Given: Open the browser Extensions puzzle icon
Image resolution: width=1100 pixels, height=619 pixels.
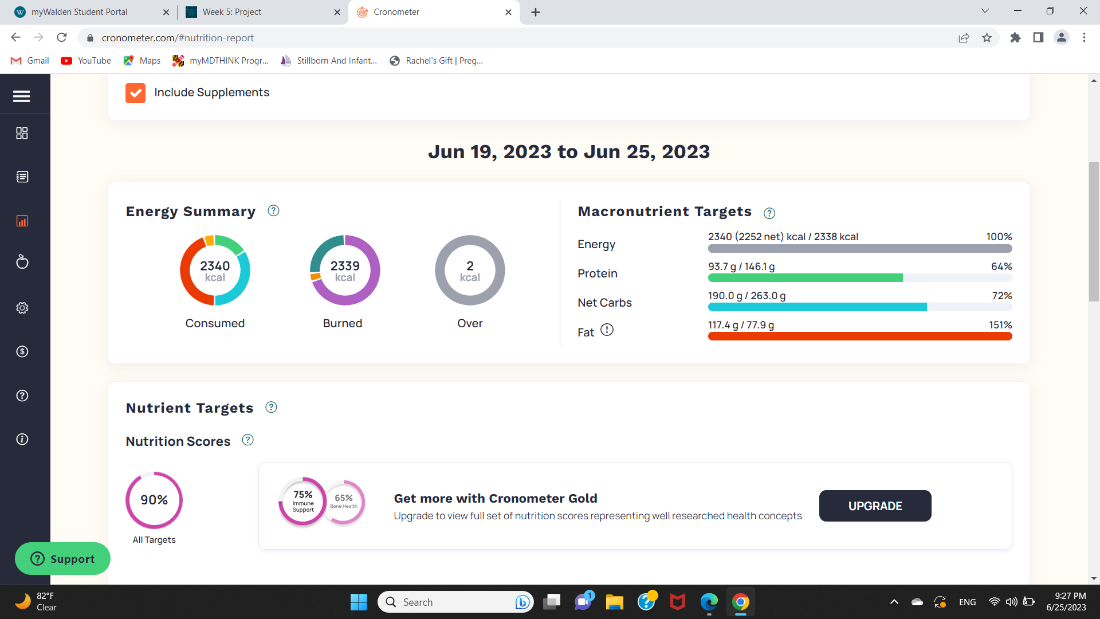Looking at the screenshot, I should 1015,37.
